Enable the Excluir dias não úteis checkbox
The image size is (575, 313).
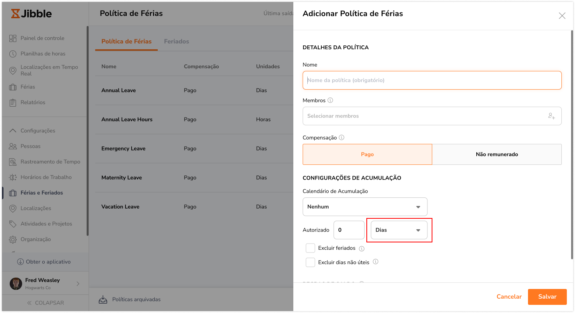coord(310,262)
